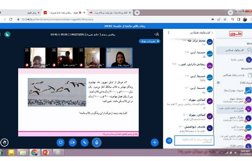
Task: Open shared notes in the sidebar
Action: click(234, 75)
